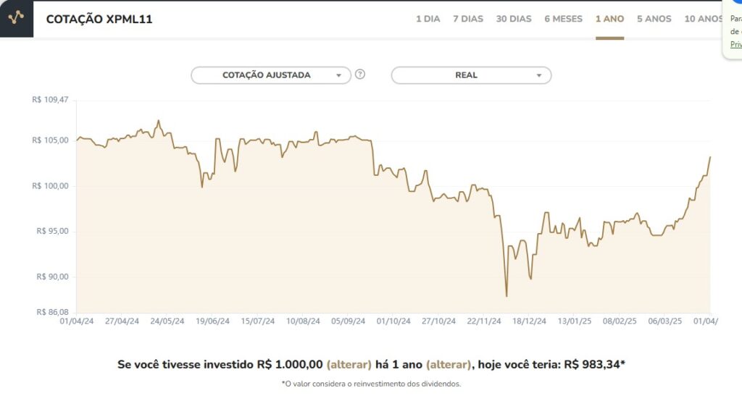Open the help question mark icon

(x=360, y=74)
